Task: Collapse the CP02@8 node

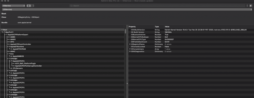Action: tap(9, 76)
